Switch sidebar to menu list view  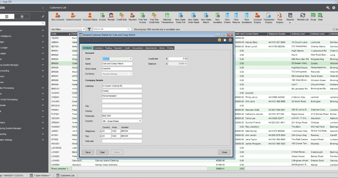point(7,16)
